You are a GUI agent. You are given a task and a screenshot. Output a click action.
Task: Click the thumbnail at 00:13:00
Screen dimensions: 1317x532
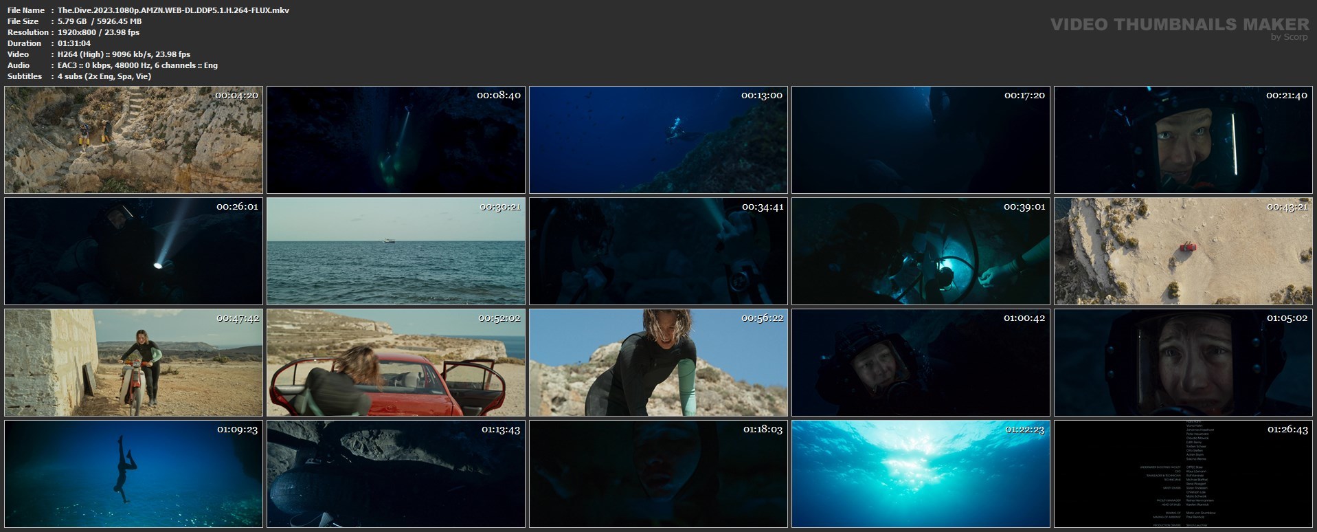click(x=658, y=140)
